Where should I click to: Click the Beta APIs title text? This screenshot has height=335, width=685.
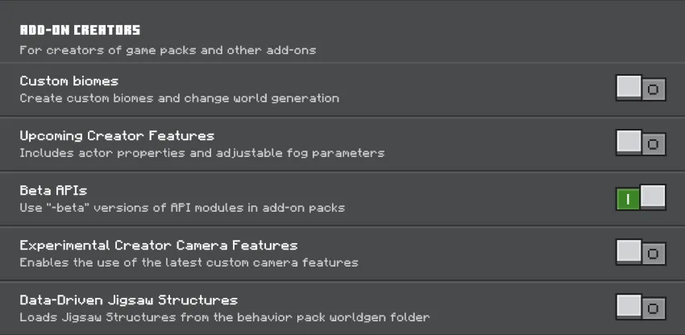(53, 190)
